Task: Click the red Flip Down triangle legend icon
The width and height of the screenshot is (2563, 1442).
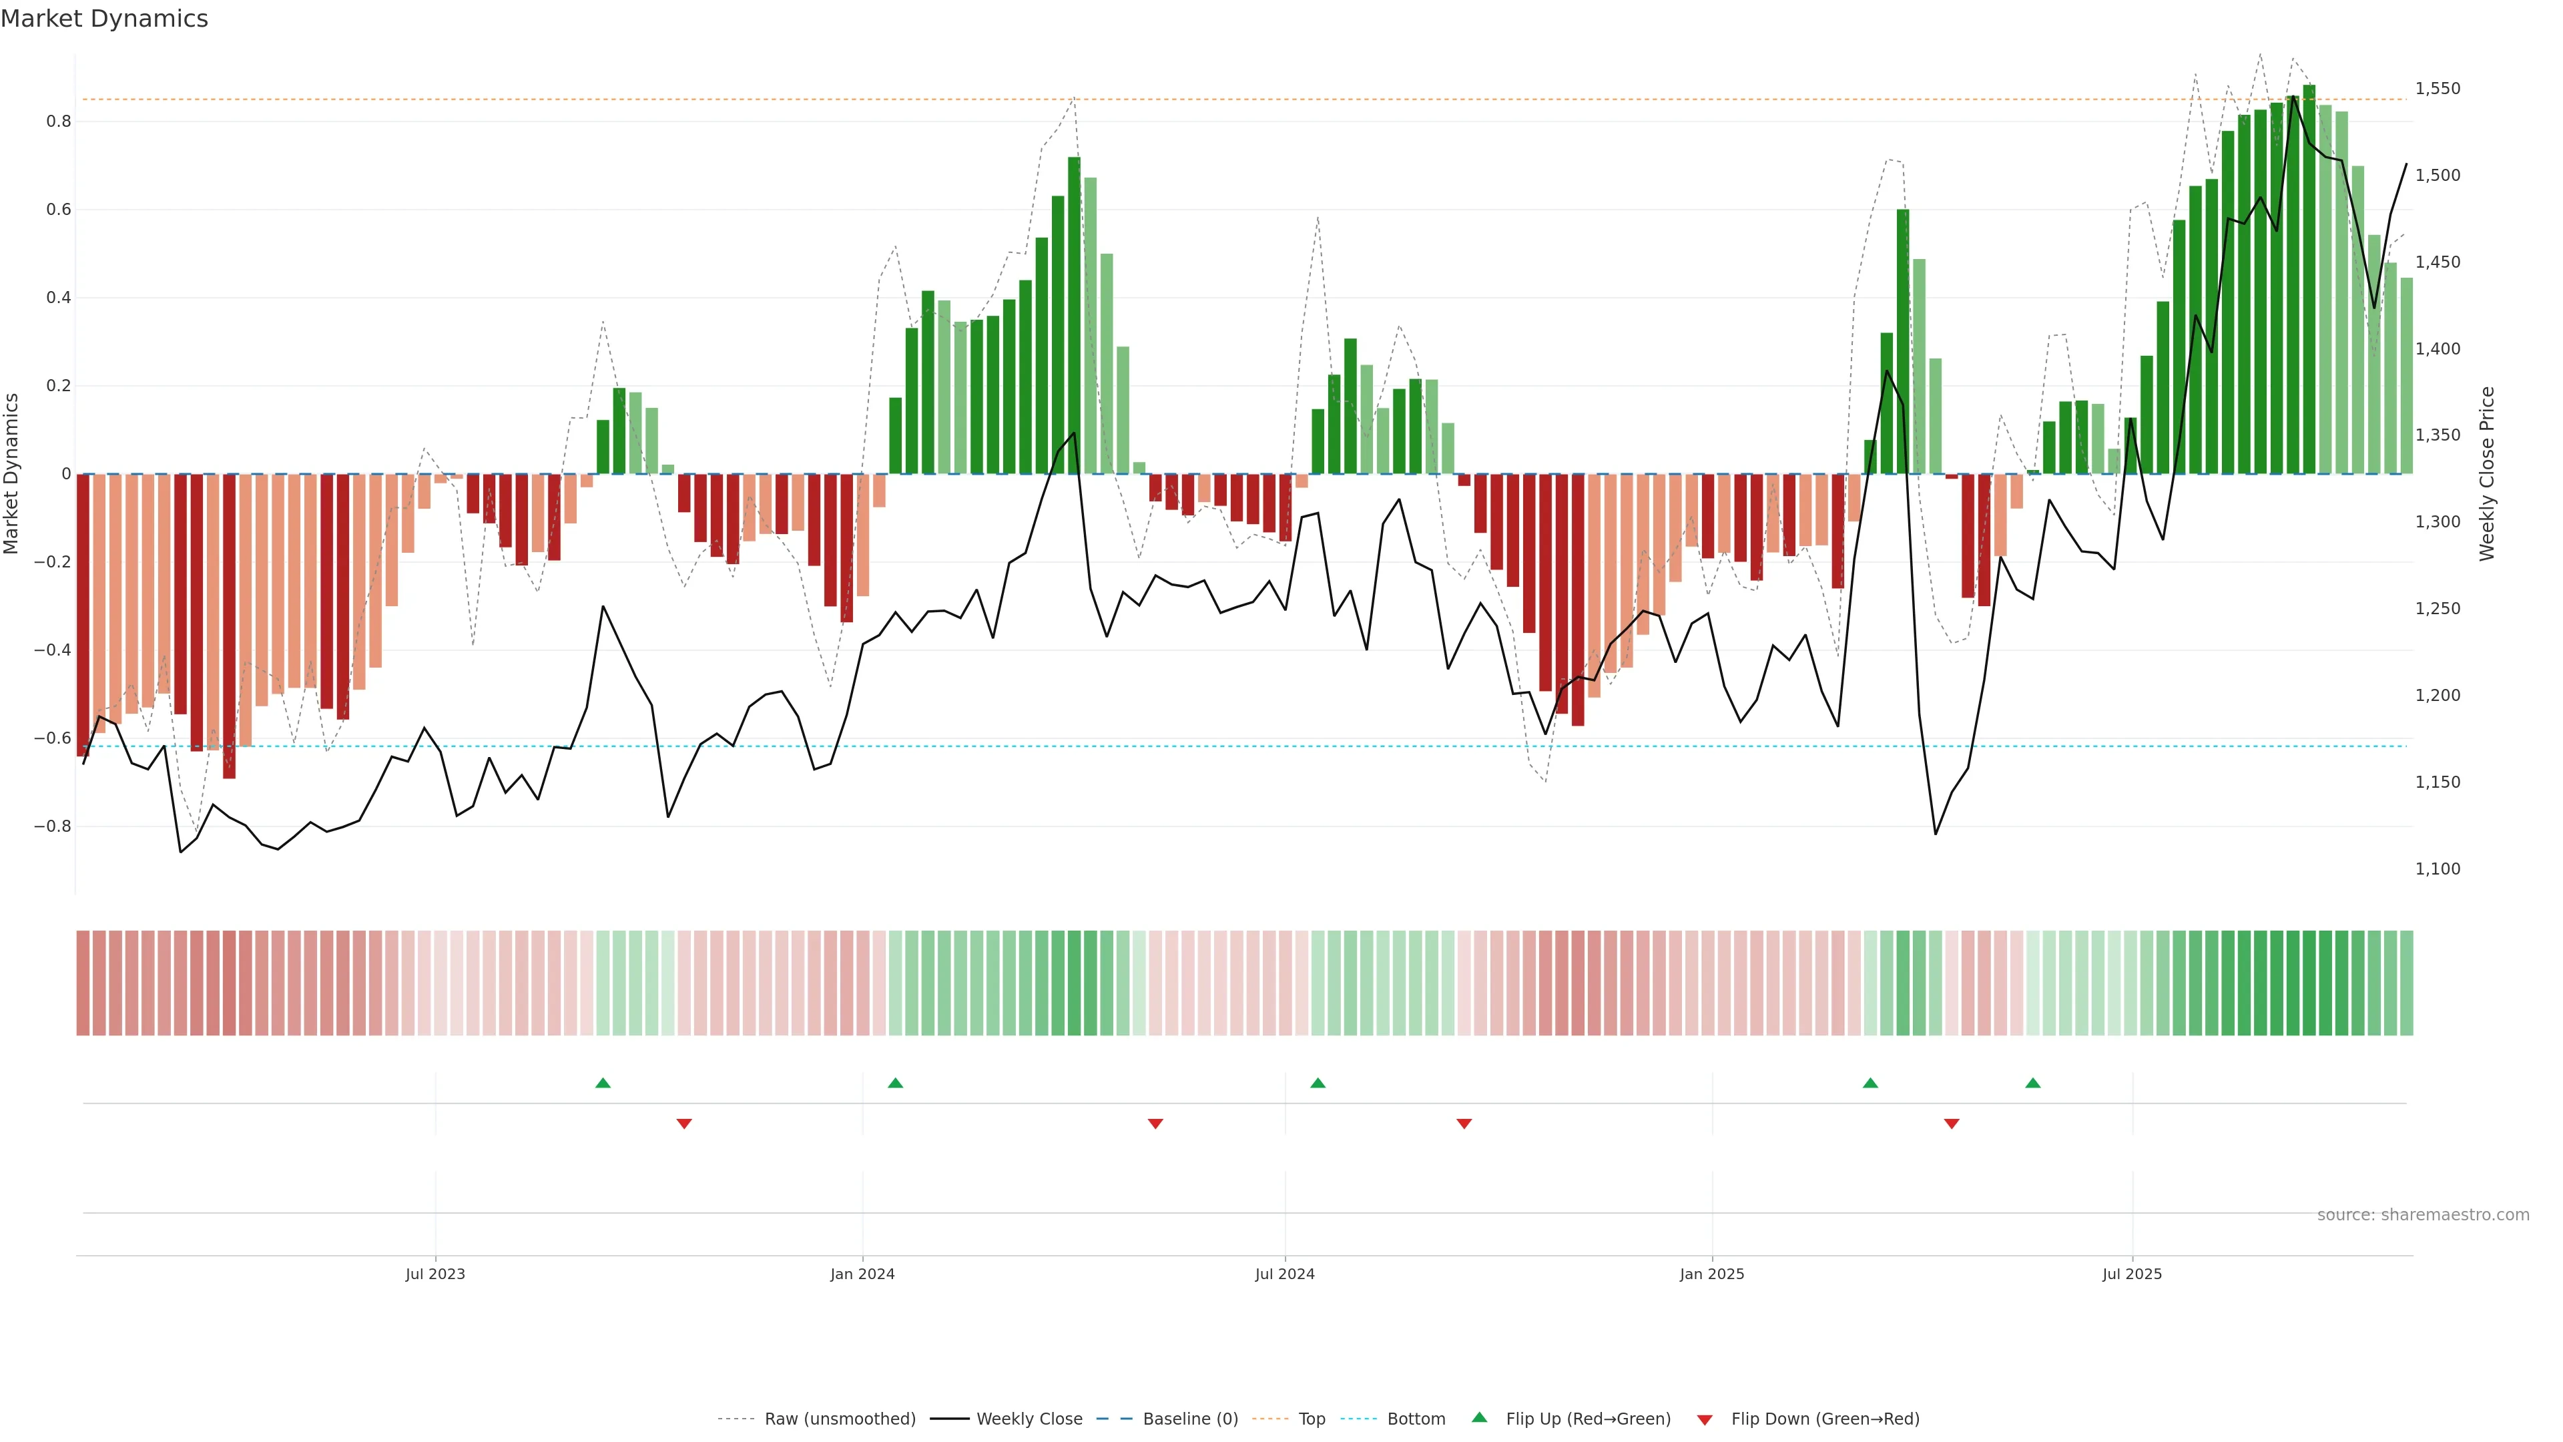Action: [x=1705, y=1419]
